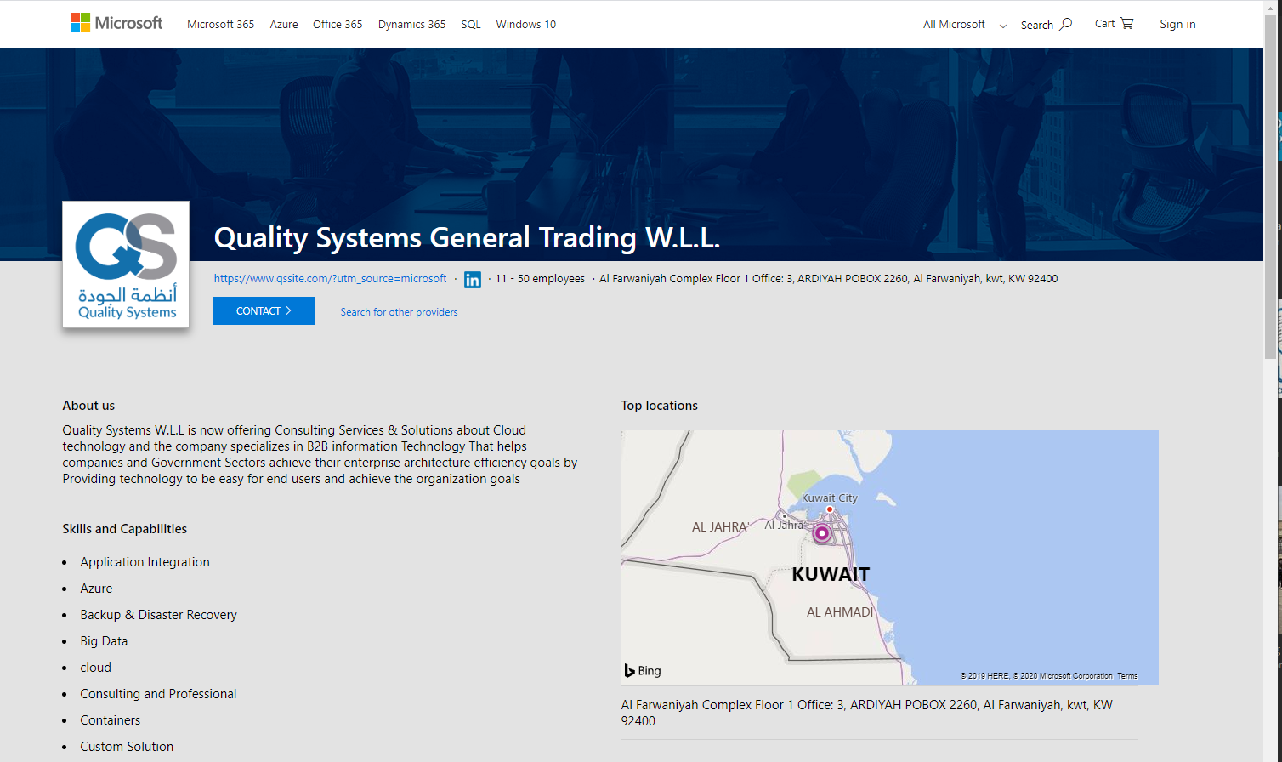
Task: Click the Quality Systems company logo
Action: tap(125, 264)
